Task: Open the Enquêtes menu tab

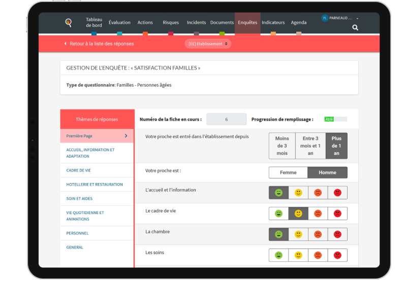Action: (x=247, y=23)
